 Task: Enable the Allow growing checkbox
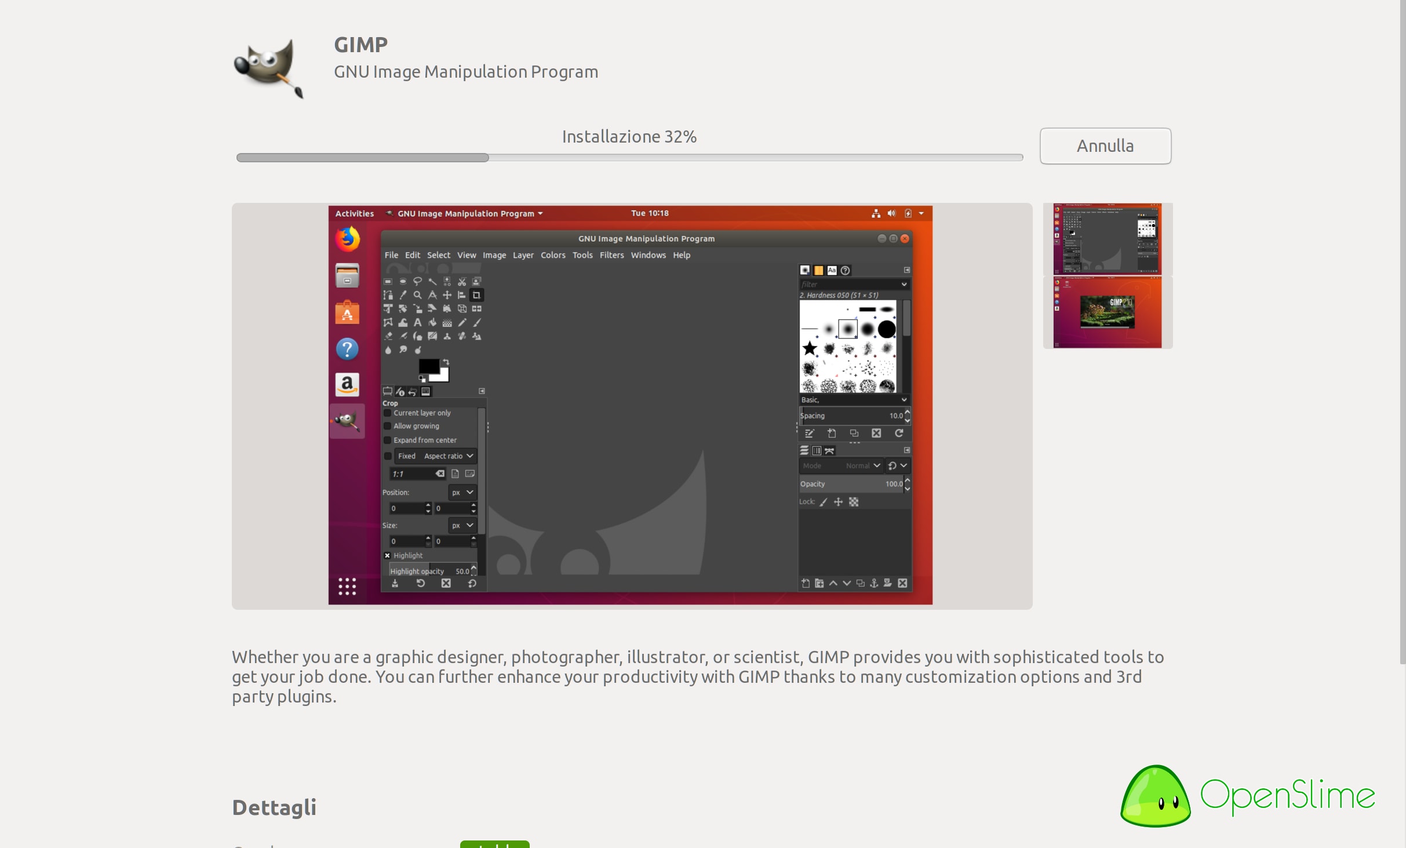click(x=388, y=426)
